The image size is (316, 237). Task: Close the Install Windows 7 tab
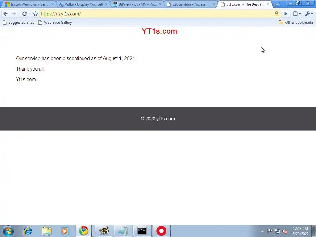pos(52,4)
